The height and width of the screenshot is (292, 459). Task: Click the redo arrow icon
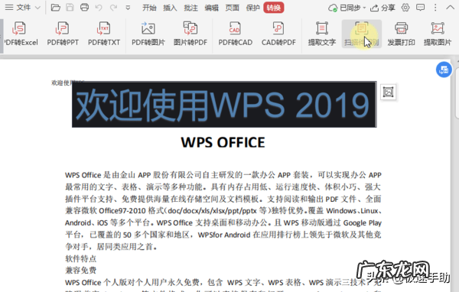click(113, 8)
